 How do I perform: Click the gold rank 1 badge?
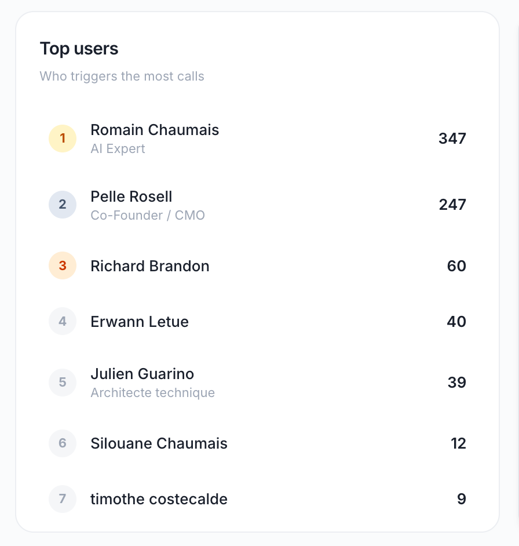(63, 139)
